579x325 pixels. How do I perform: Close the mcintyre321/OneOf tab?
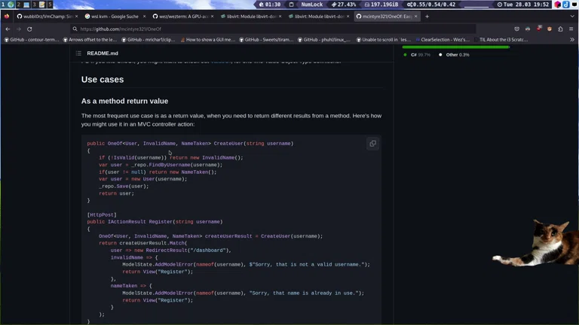coord(416,17)
